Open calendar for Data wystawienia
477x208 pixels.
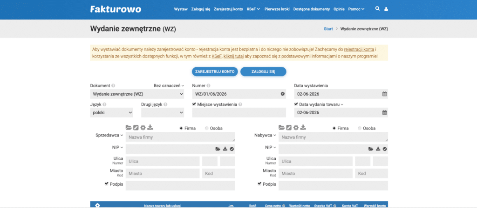[x=384, y=94]
